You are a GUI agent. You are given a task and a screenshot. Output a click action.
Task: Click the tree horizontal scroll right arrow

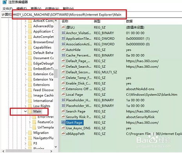(x=51, y=151)
